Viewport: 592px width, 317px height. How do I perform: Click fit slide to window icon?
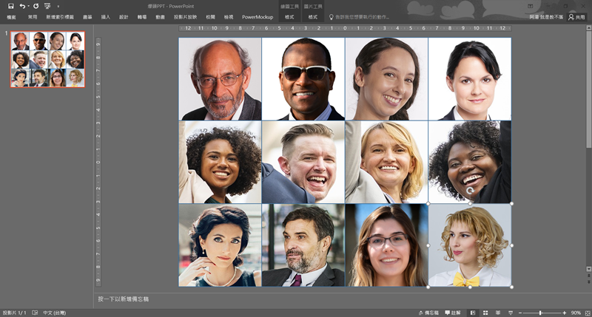(x=587, y=313)
